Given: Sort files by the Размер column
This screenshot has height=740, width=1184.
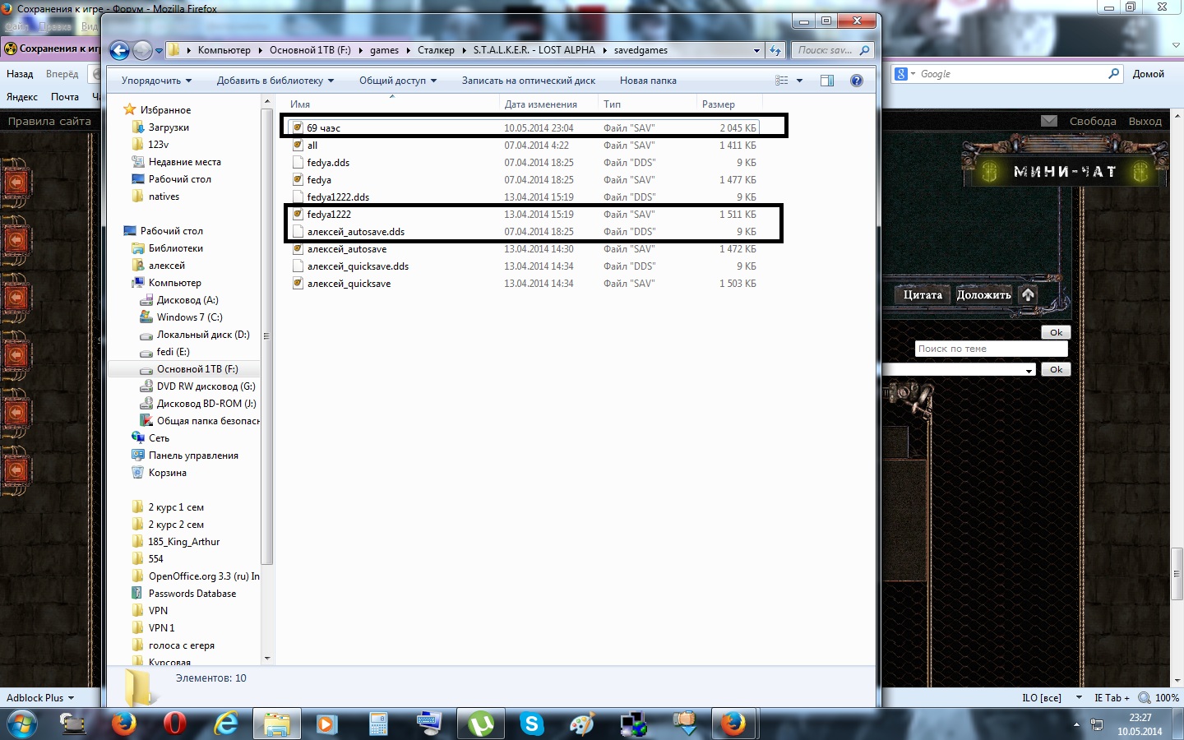Looking at the screenshot, I should click(729, 104).
